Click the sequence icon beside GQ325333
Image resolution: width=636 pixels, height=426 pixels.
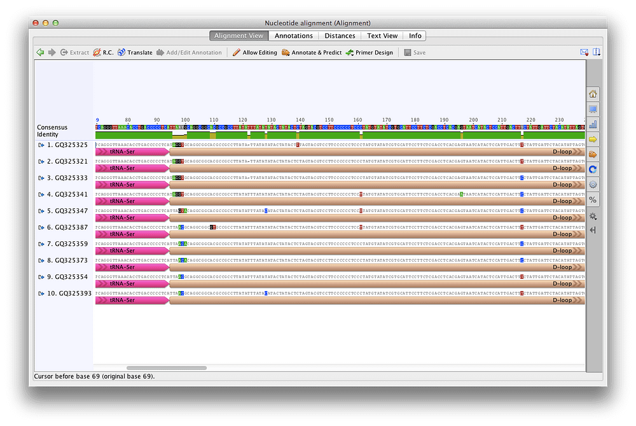[41, 178]
